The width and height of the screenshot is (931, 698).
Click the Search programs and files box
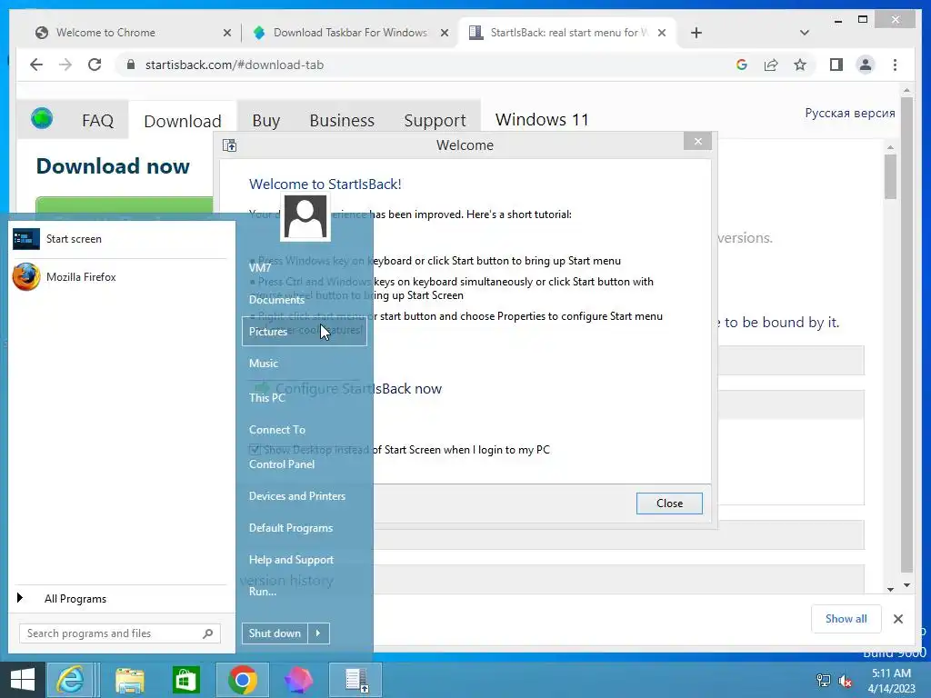pyautogui.click(x=120, y=633)
